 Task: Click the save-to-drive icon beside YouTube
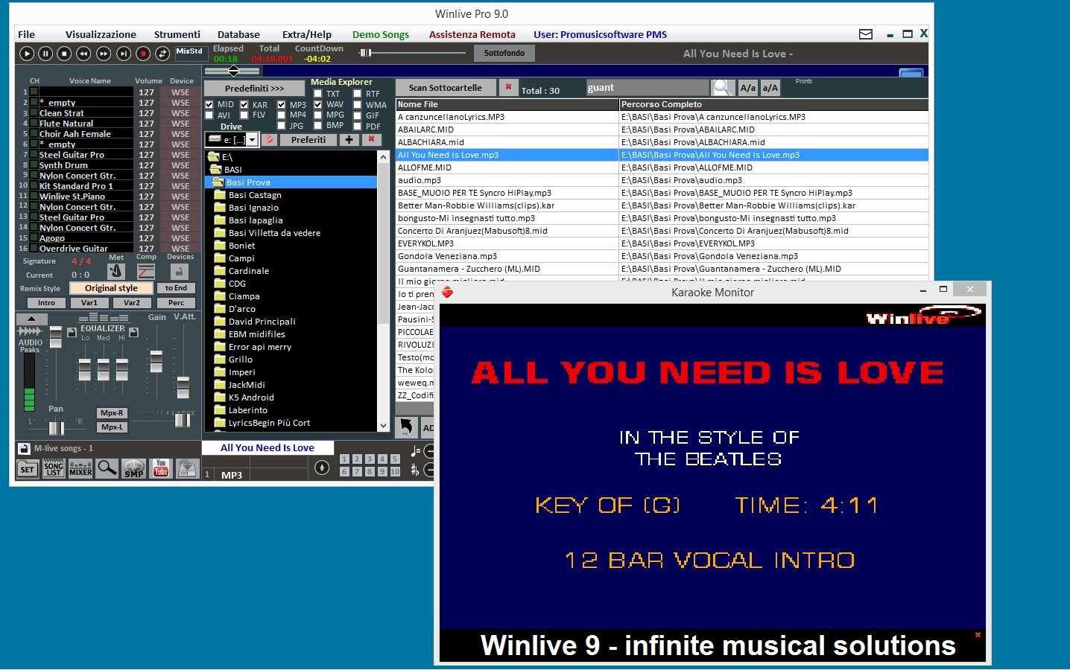[x=187, y=468]
